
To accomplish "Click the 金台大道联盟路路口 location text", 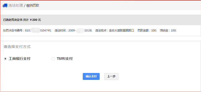I will tap(122, 30).
